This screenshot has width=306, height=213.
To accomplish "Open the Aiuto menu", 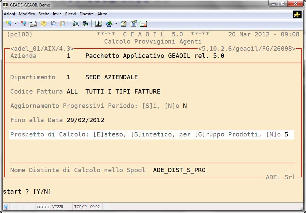I will point(102,14).
